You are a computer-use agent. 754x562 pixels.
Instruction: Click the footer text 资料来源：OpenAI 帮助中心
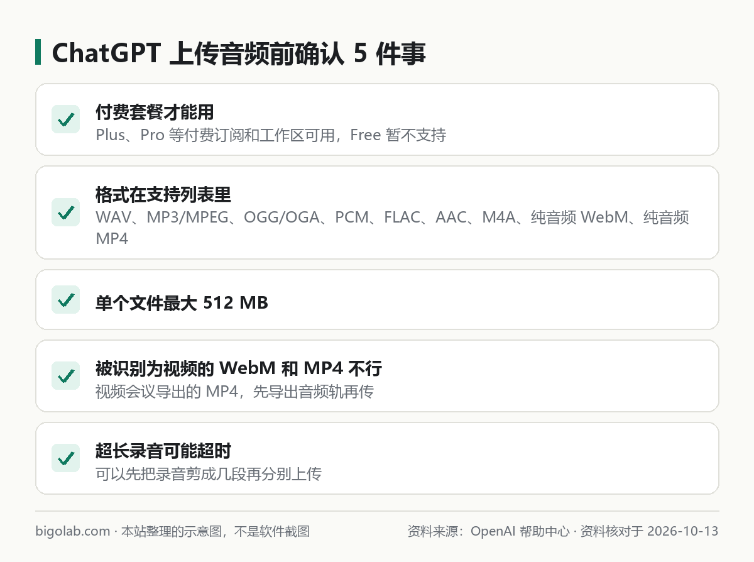point(488,531)
